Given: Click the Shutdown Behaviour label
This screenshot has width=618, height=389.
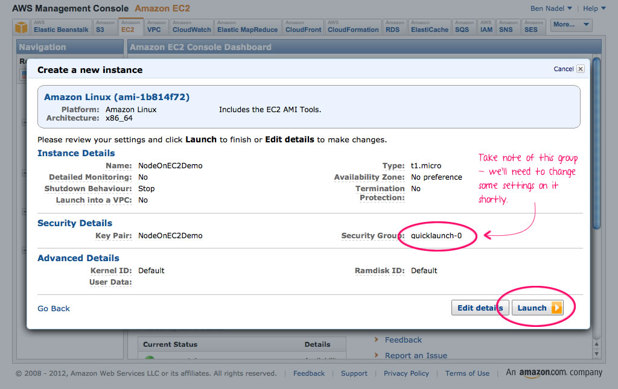Looking at the screenshot, I should (88, 189).
